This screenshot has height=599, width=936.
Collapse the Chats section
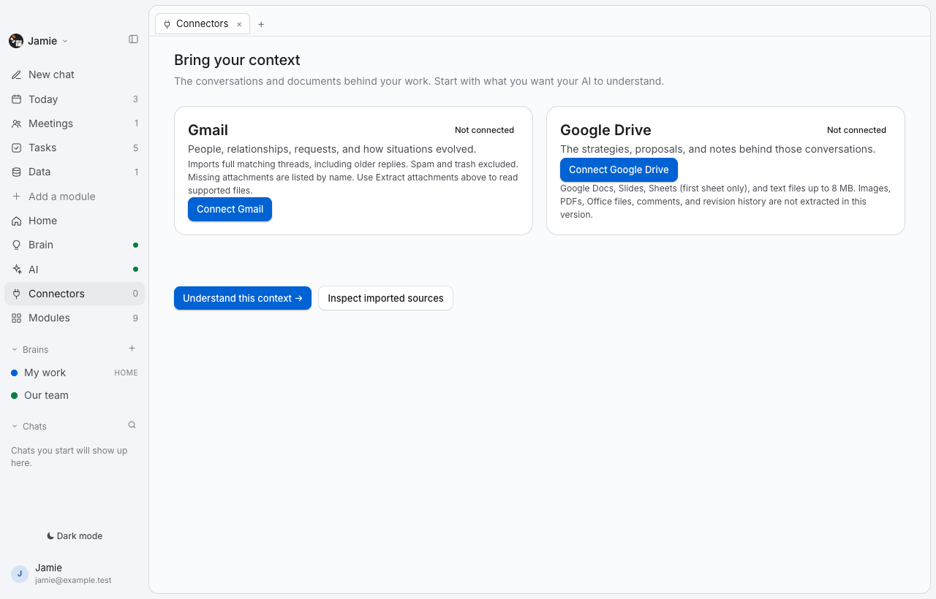(x=15, y=427)
